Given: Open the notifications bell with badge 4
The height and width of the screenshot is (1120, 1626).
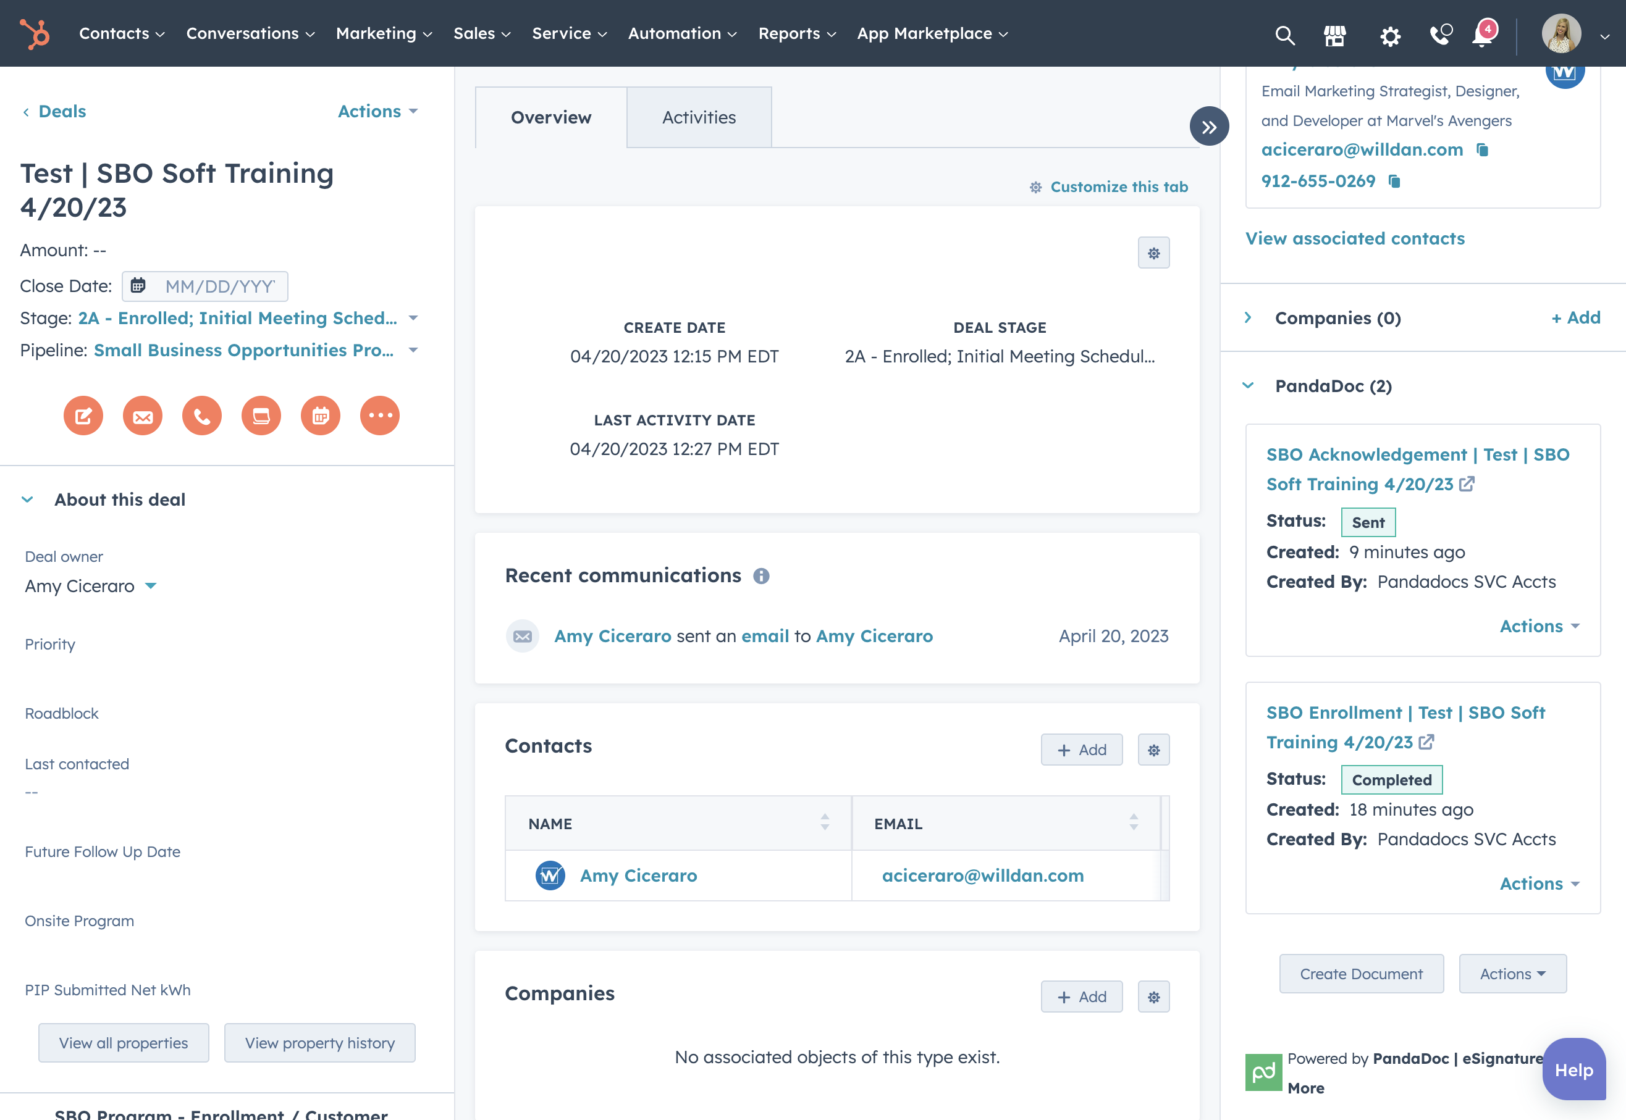Looking at the screenshot, I should [x=1484, y=33].
